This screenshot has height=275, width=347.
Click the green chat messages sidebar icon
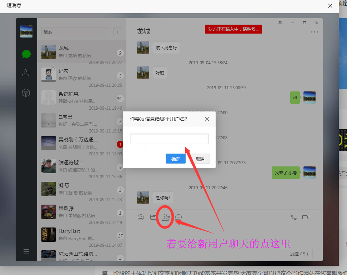tap(26, 54)
